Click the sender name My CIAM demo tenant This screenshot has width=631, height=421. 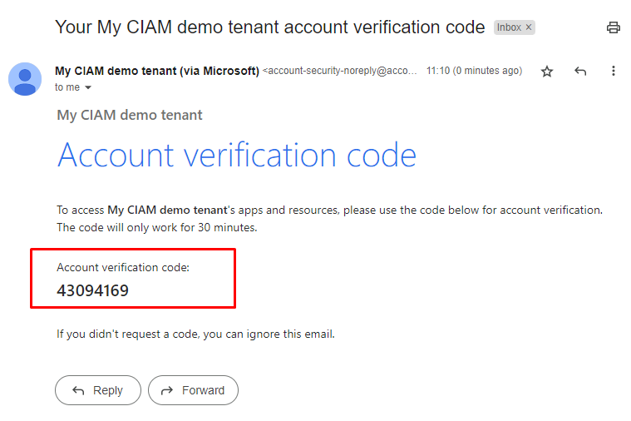156,71
